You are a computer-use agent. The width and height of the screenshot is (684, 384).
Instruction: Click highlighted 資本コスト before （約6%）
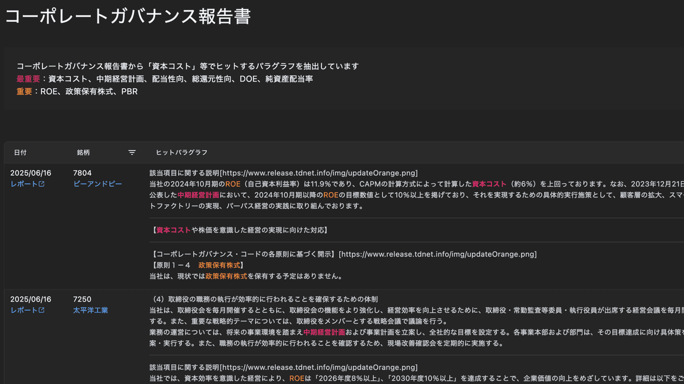point(489,184)
